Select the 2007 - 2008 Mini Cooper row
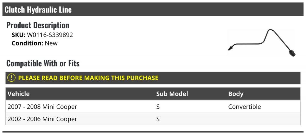The height and width of the screenshot is (135, 306). tap(153, 107)
